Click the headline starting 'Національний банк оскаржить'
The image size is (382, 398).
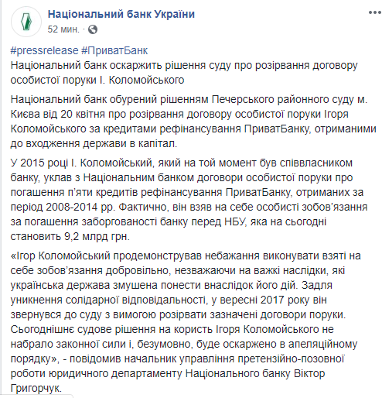(x=184, y=73)
